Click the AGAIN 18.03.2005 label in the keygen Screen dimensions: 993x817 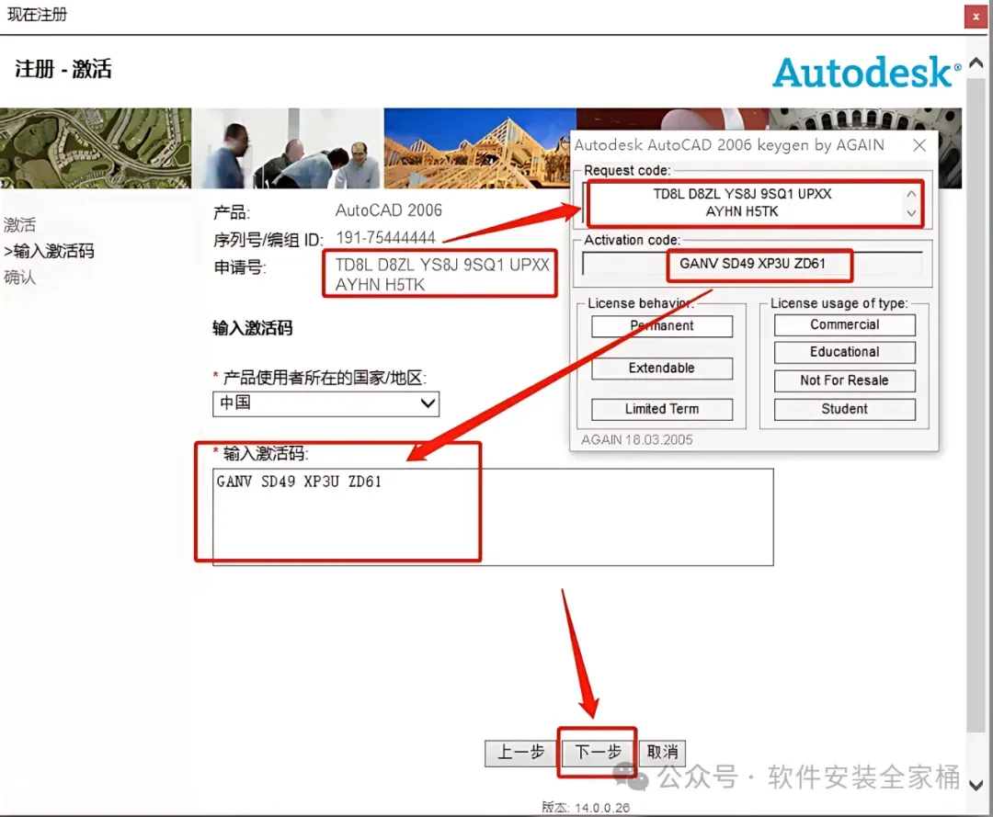click(x=637, y=440)
